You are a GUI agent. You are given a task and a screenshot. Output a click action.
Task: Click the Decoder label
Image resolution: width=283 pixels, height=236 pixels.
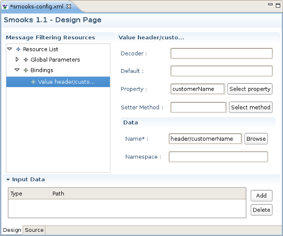point(134,53)
